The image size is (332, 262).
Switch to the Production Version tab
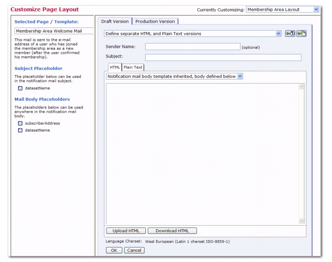point(155,21)
